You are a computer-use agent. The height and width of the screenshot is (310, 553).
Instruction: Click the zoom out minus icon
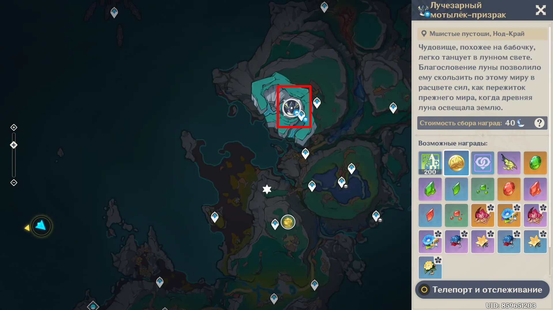[x=14, y=183]
